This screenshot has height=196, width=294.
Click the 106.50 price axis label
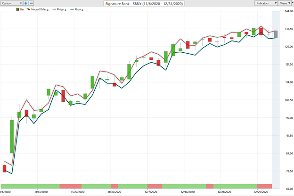point(289,100)
